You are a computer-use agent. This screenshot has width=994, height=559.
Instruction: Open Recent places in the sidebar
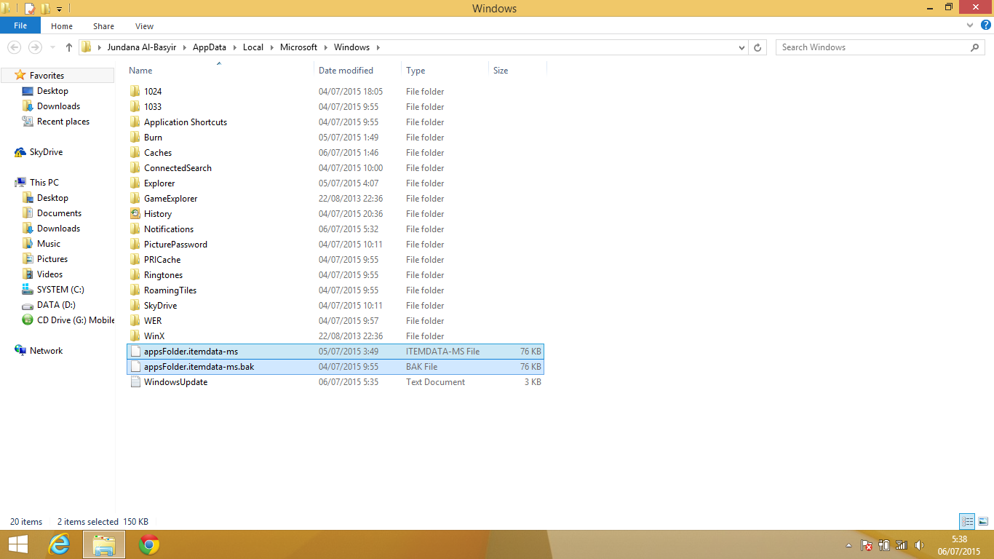coord(63,122)
